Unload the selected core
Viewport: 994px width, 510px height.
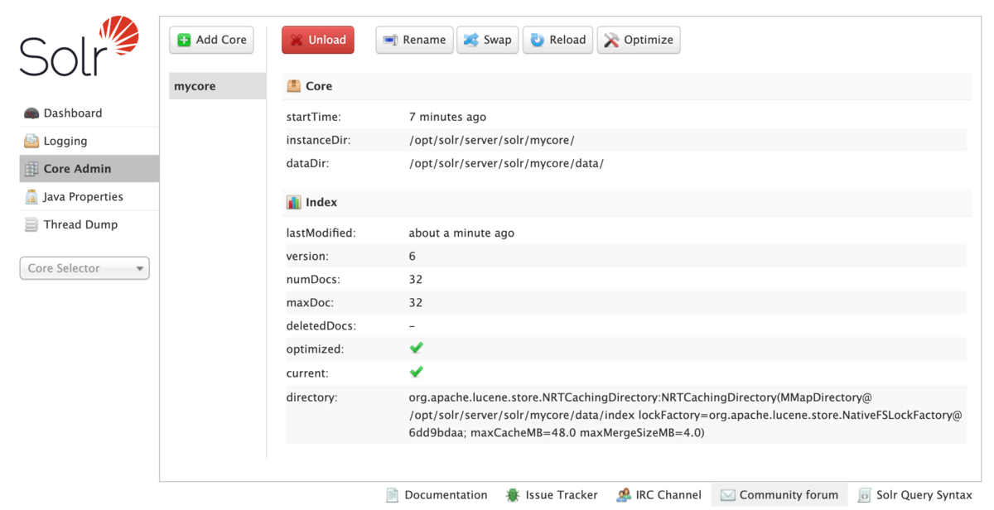pos(318,40)
